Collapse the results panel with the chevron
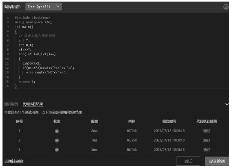Image resolution: width=229 pixels, height=166 pixels. tap(227, 104)
